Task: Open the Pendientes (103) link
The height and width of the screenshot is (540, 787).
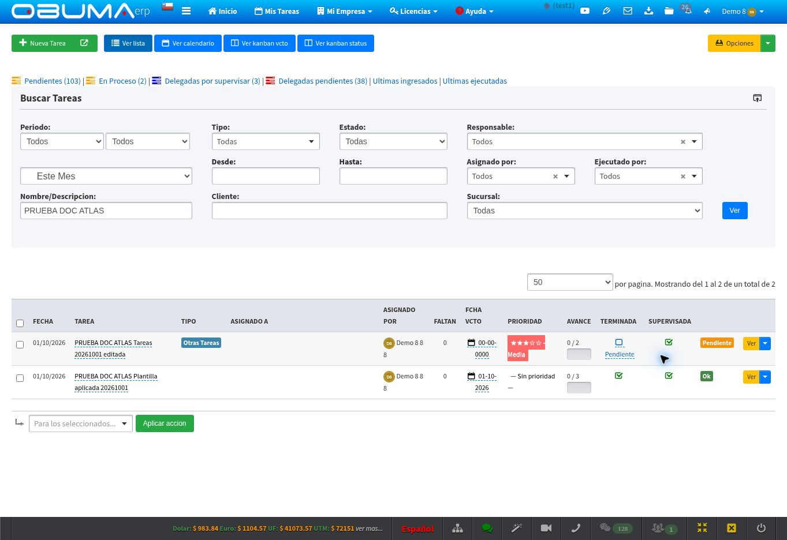Action: 53,81
